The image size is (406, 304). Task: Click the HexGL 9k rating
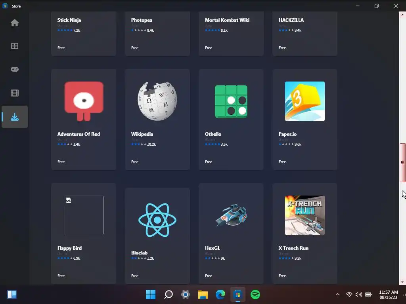click(215, 258)
